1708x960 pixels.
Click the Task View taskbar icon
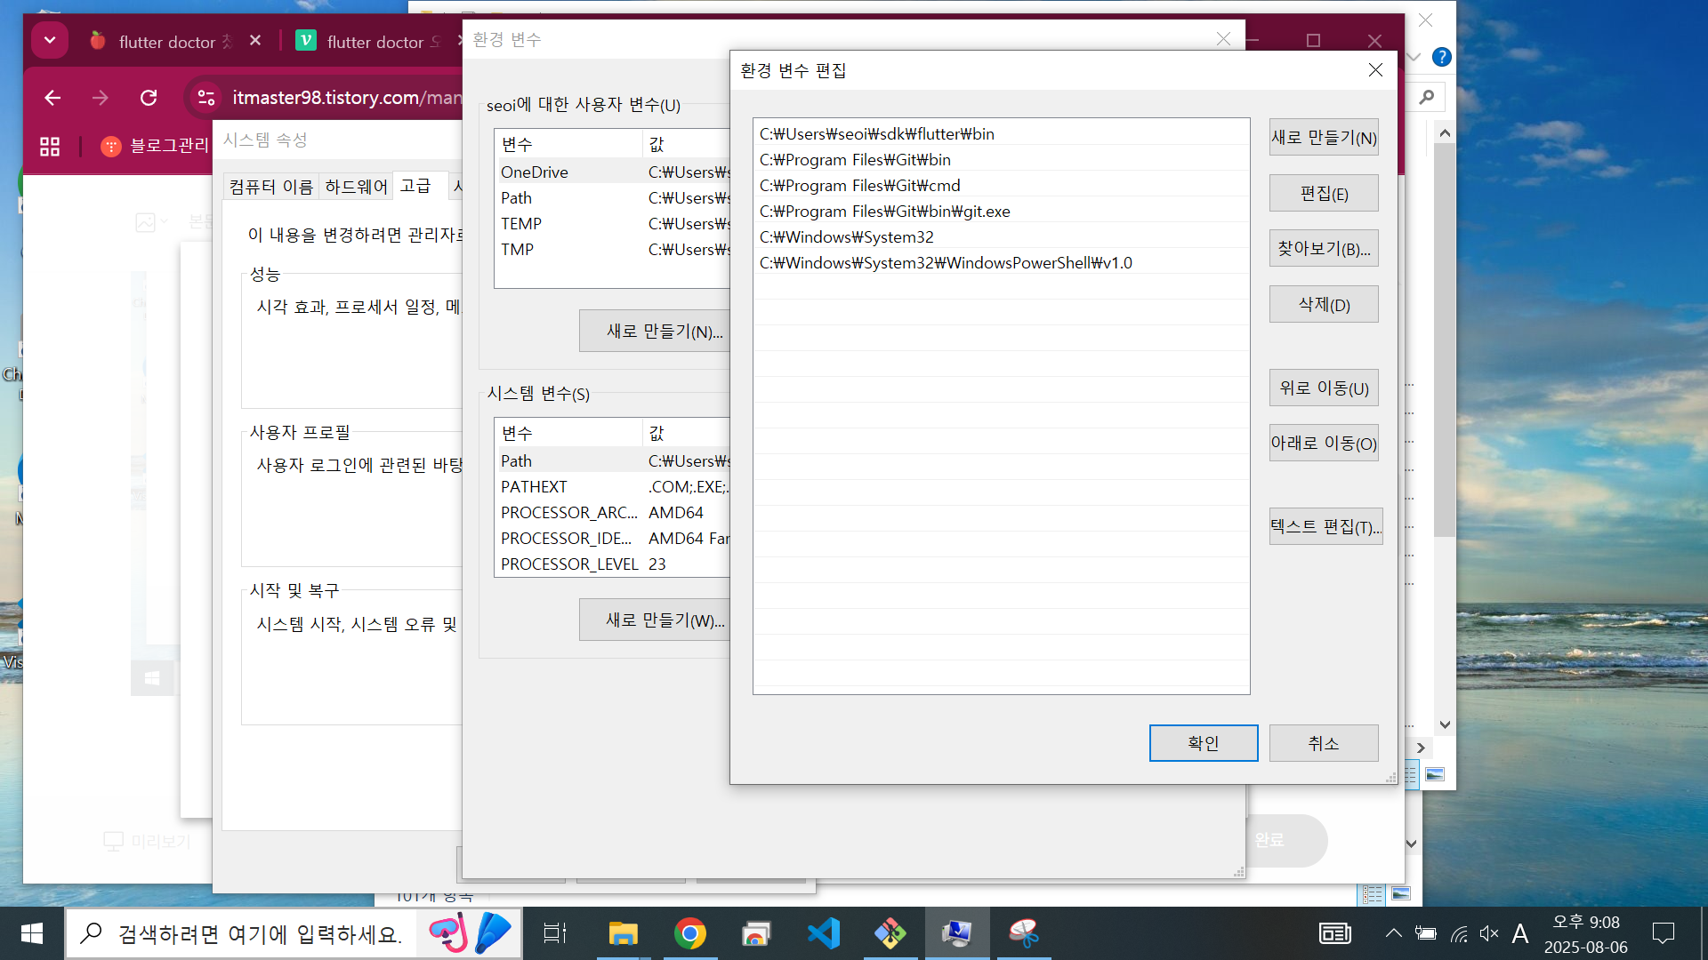555,933
